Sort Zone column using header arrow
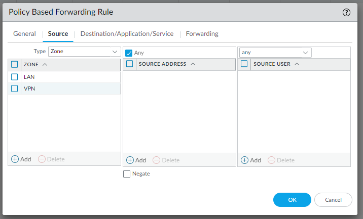Screen dimensions: 363x219 [45, 64]
